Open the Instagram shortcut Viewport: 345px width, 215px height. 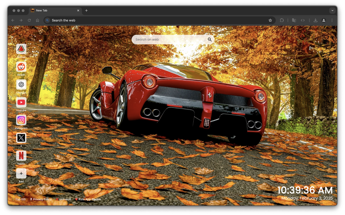pos(21,120)
